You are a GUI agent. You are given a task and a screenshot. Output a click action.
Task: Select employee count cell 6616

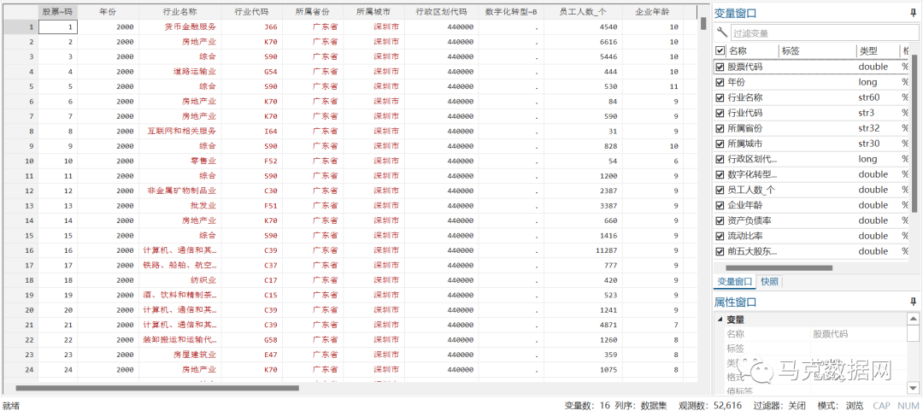pyautogui.click(x=582, y=43)
